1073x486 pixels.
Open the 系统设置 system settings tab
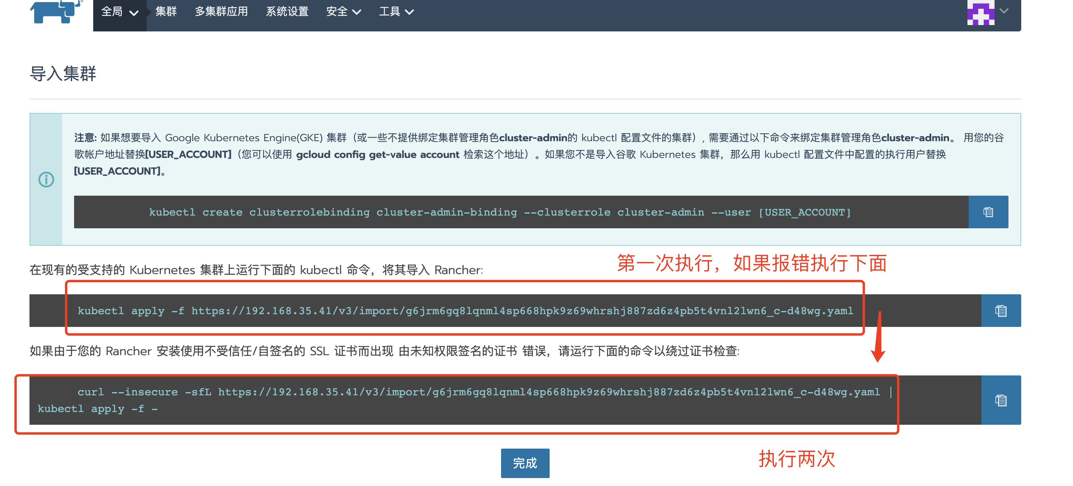pos(287,12)
